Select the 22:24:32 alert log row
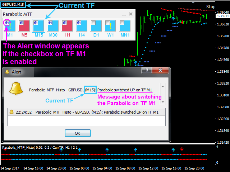The height and width of the screenshot is (172, 230). pyautogui.click(x=86, y=112)
